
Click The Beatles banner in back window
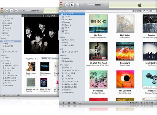coord(41,36)
